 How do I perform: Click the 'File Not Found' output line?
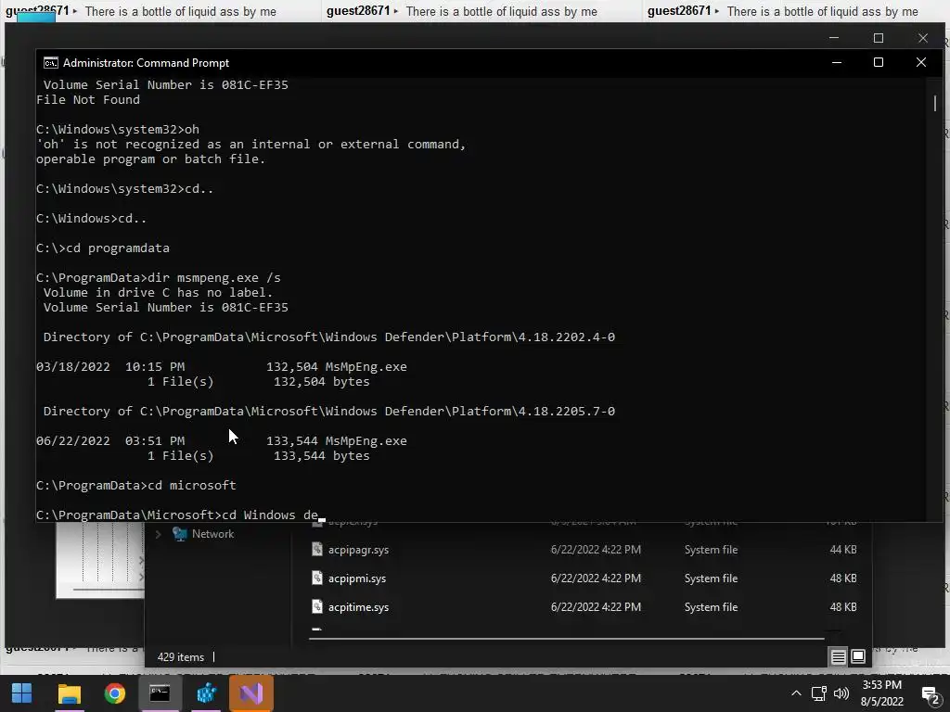point(88,100)
